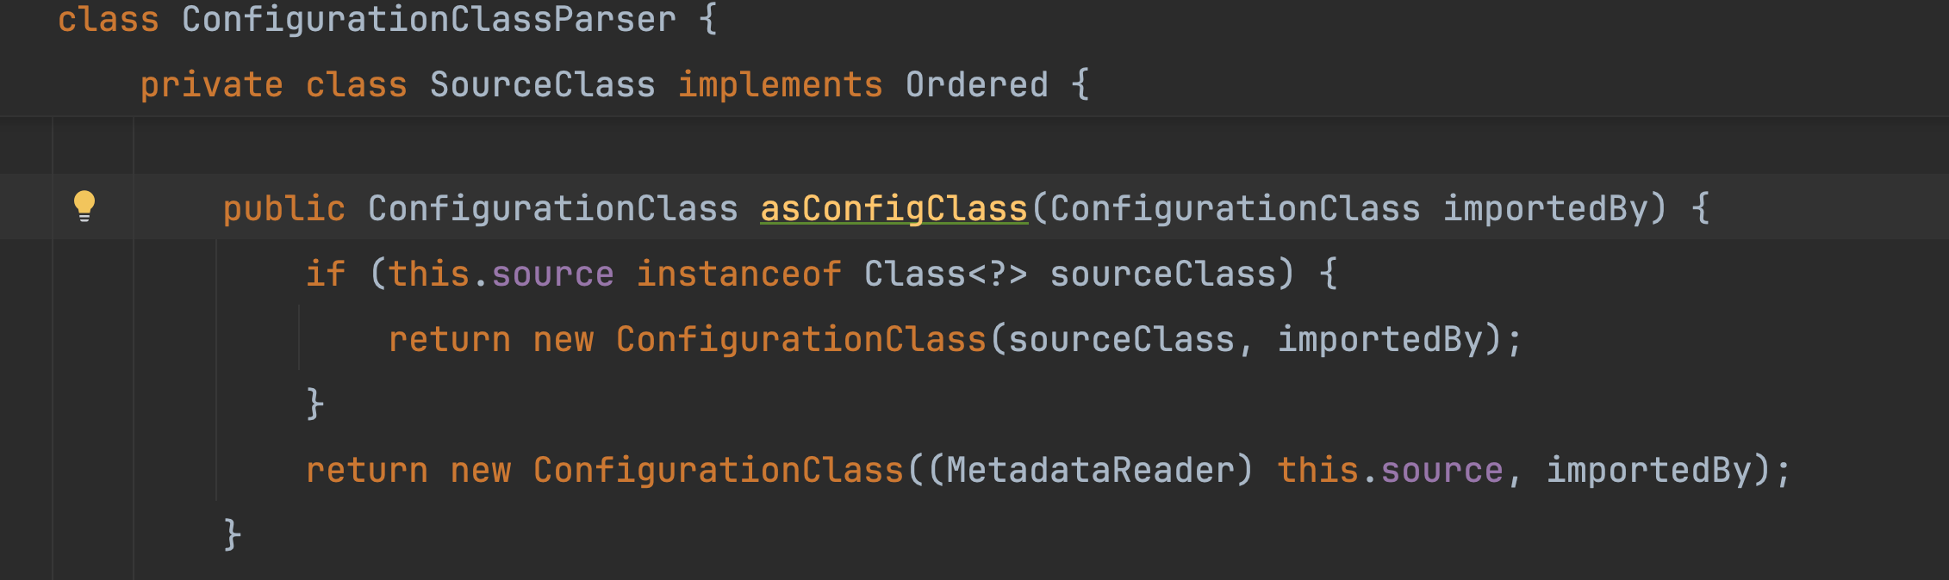Screen dimensions: 1949x580
Task: Click the instanceof keyword
Action: tap(738, 274)
